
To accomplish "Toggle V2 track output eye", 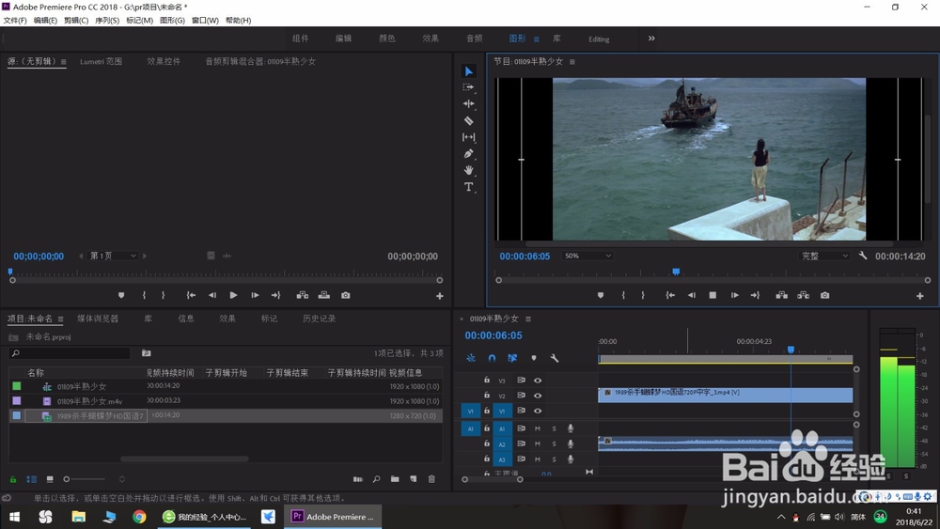I will (x=538, y=396).
